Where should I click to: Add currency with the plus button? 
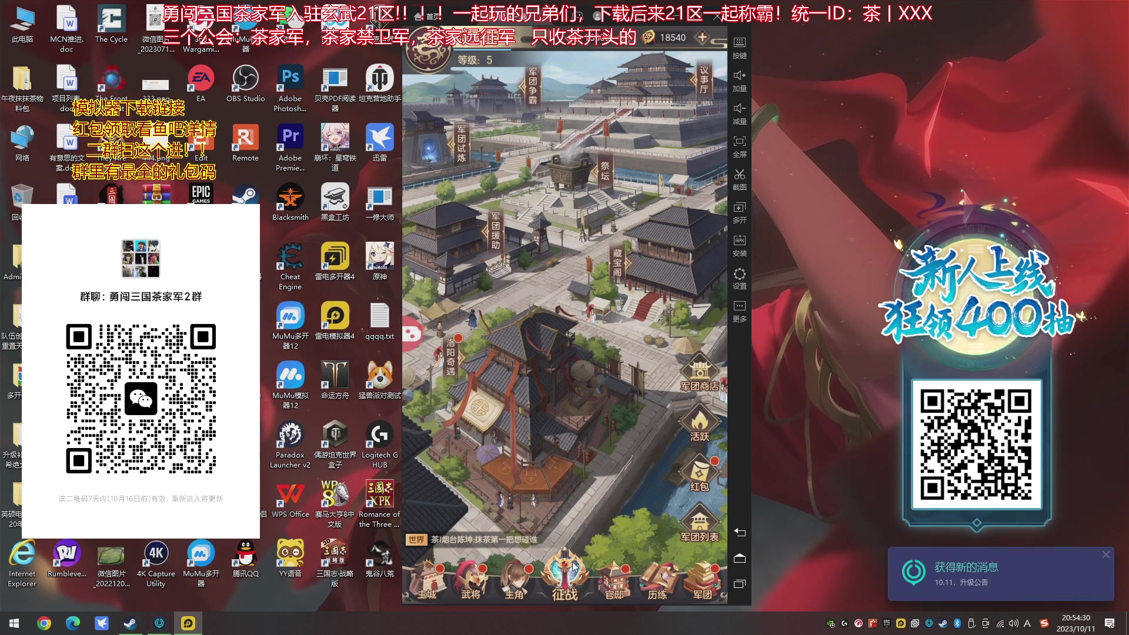702,38
